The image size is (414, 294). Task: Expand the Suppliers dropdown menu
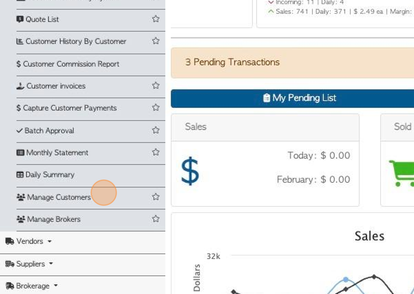[x=29, y=264]
